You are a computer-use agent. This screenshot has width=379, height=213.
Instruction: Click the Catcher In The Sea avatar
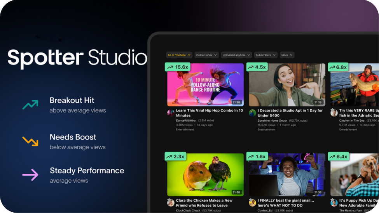334,112
